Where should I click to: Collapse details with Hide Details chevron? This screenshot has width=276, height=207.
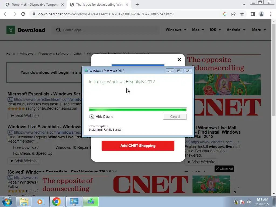92,117
